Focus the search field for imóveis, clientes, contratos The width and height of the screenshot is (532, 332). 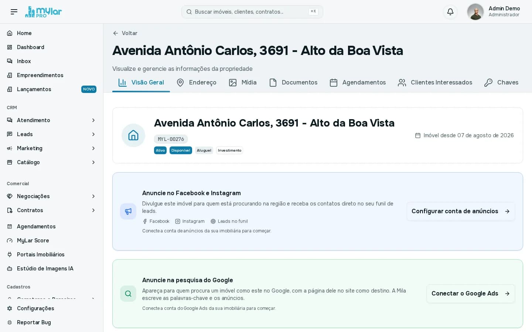coord(252,12)
